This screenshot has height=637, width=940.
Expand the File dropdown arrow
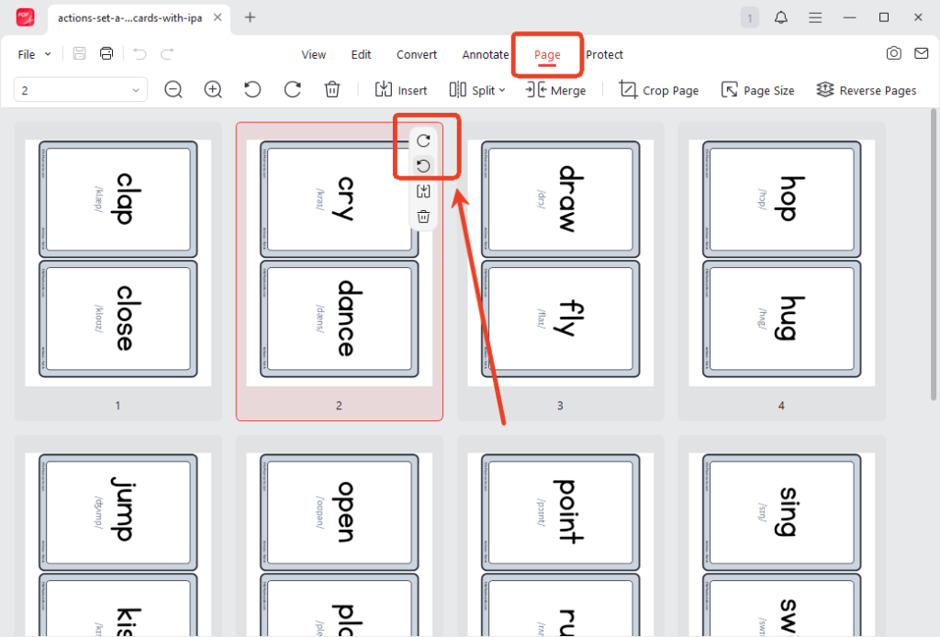[x=48, y=54]
